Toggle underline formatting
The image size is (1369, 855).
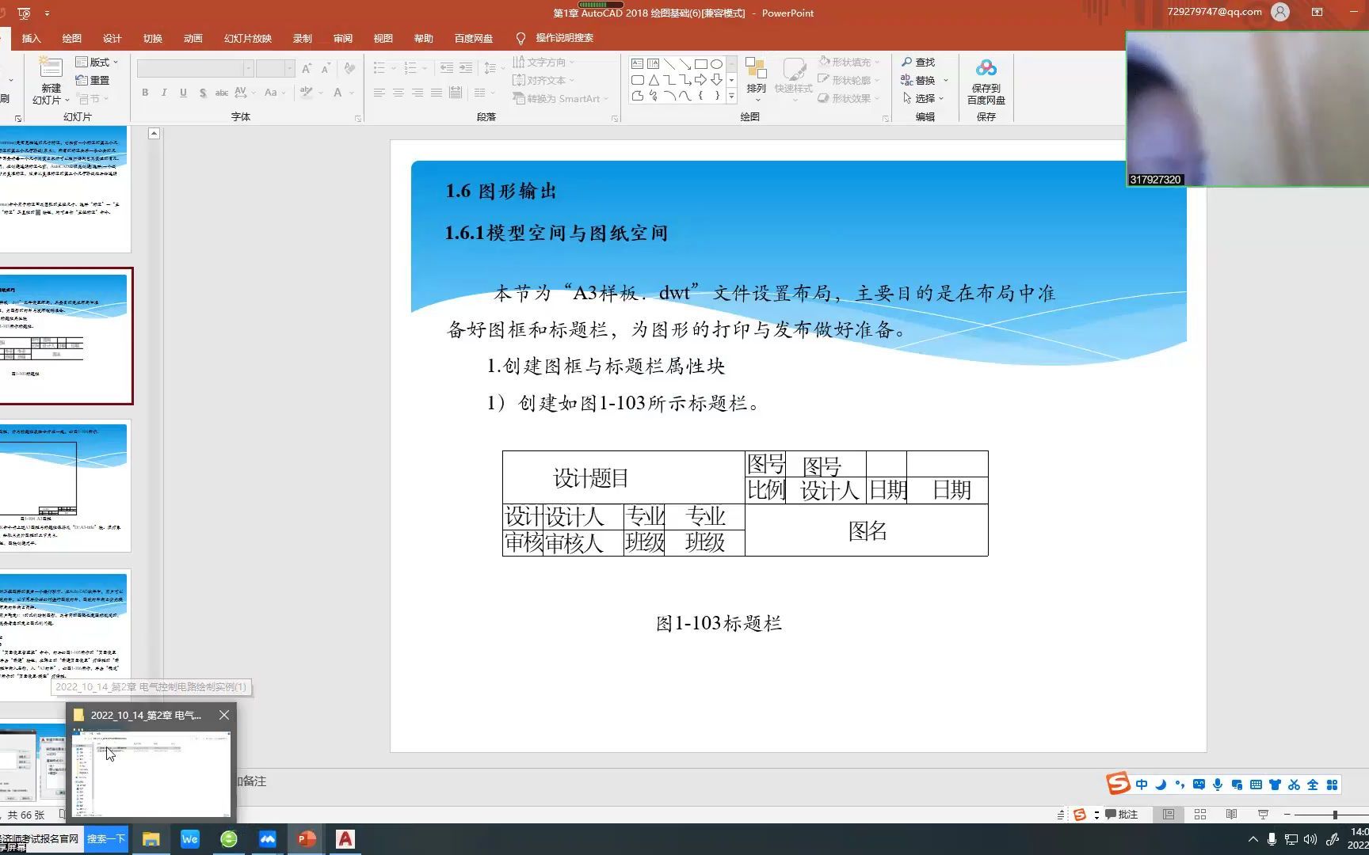[183, 93]
